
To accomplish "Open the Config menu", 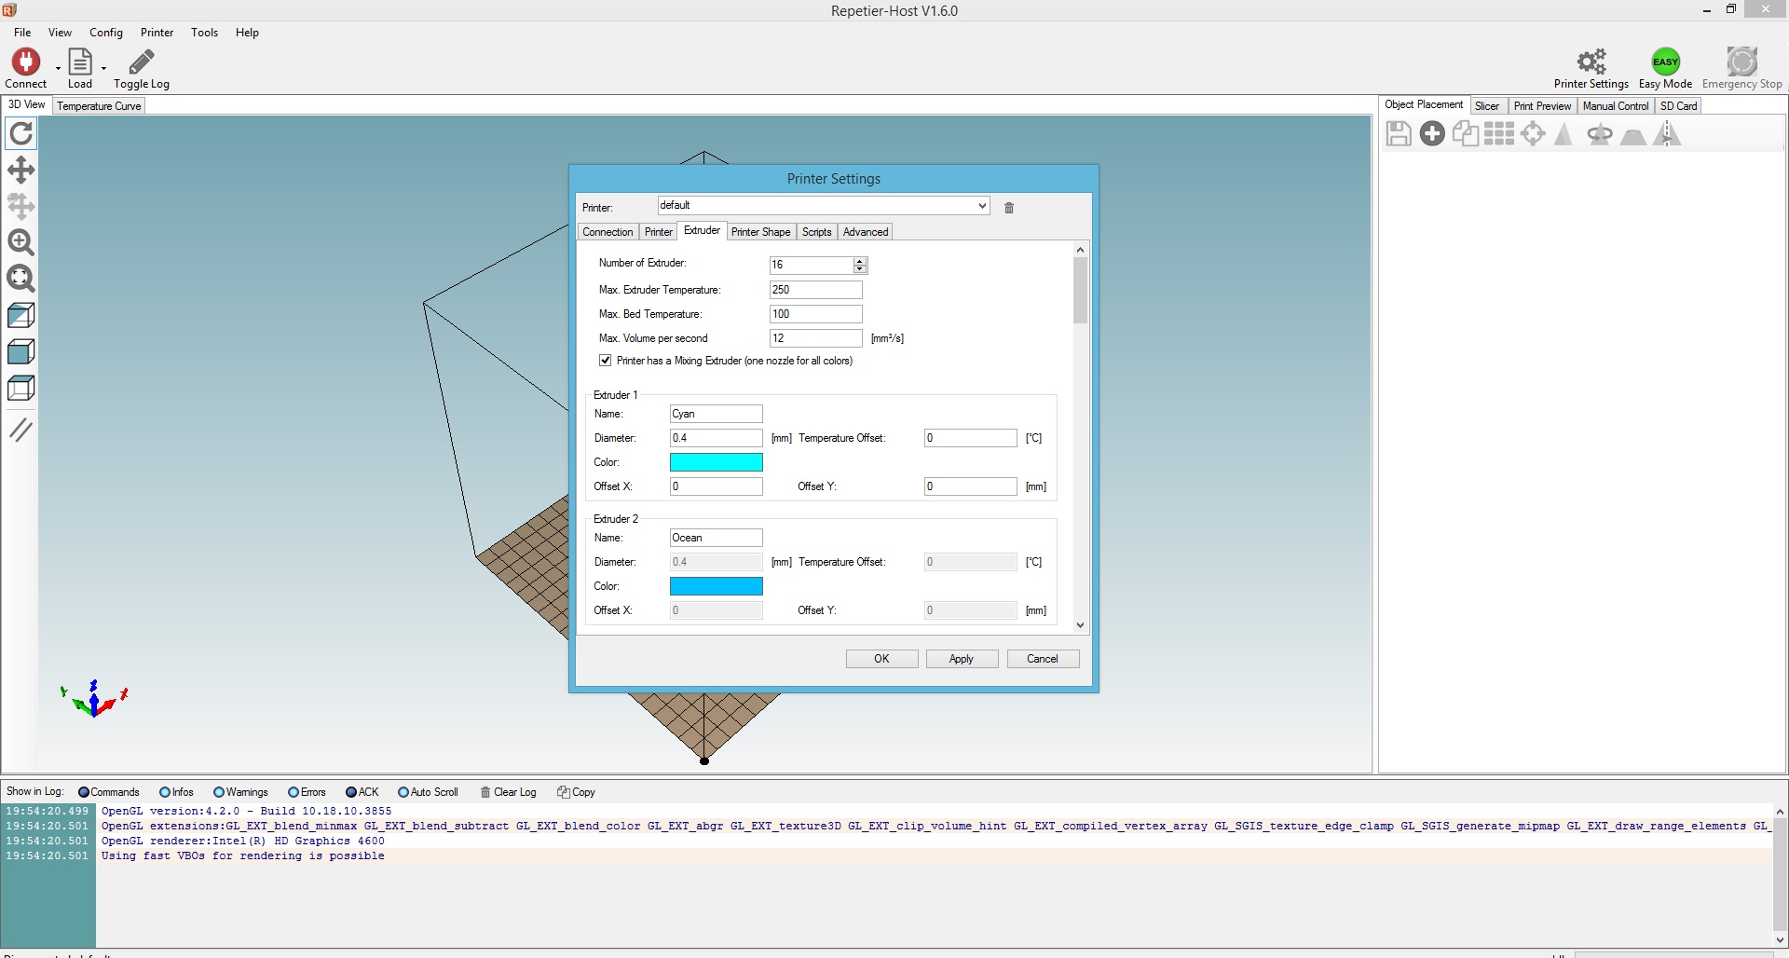I will (x=106, y=33).
